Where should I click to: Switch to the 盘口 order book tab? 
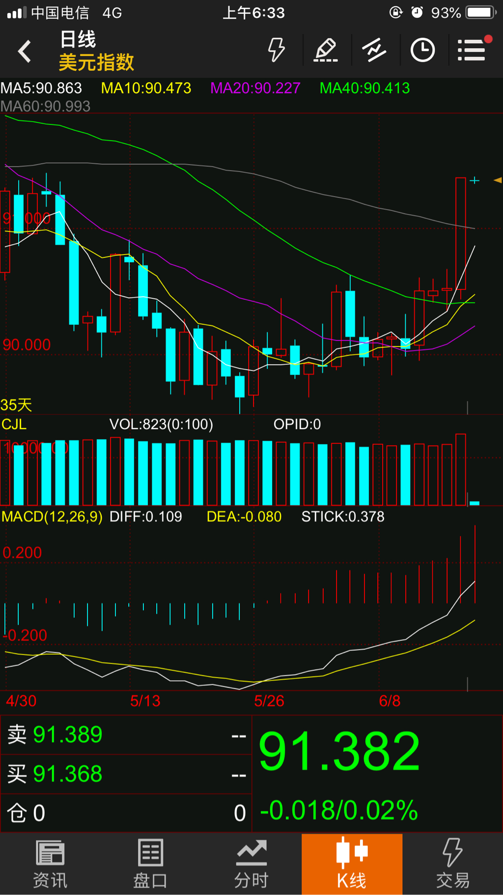[150, 864]
